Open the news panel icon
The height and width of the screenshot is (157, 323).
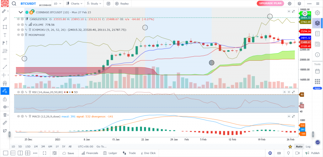(317, 44)
